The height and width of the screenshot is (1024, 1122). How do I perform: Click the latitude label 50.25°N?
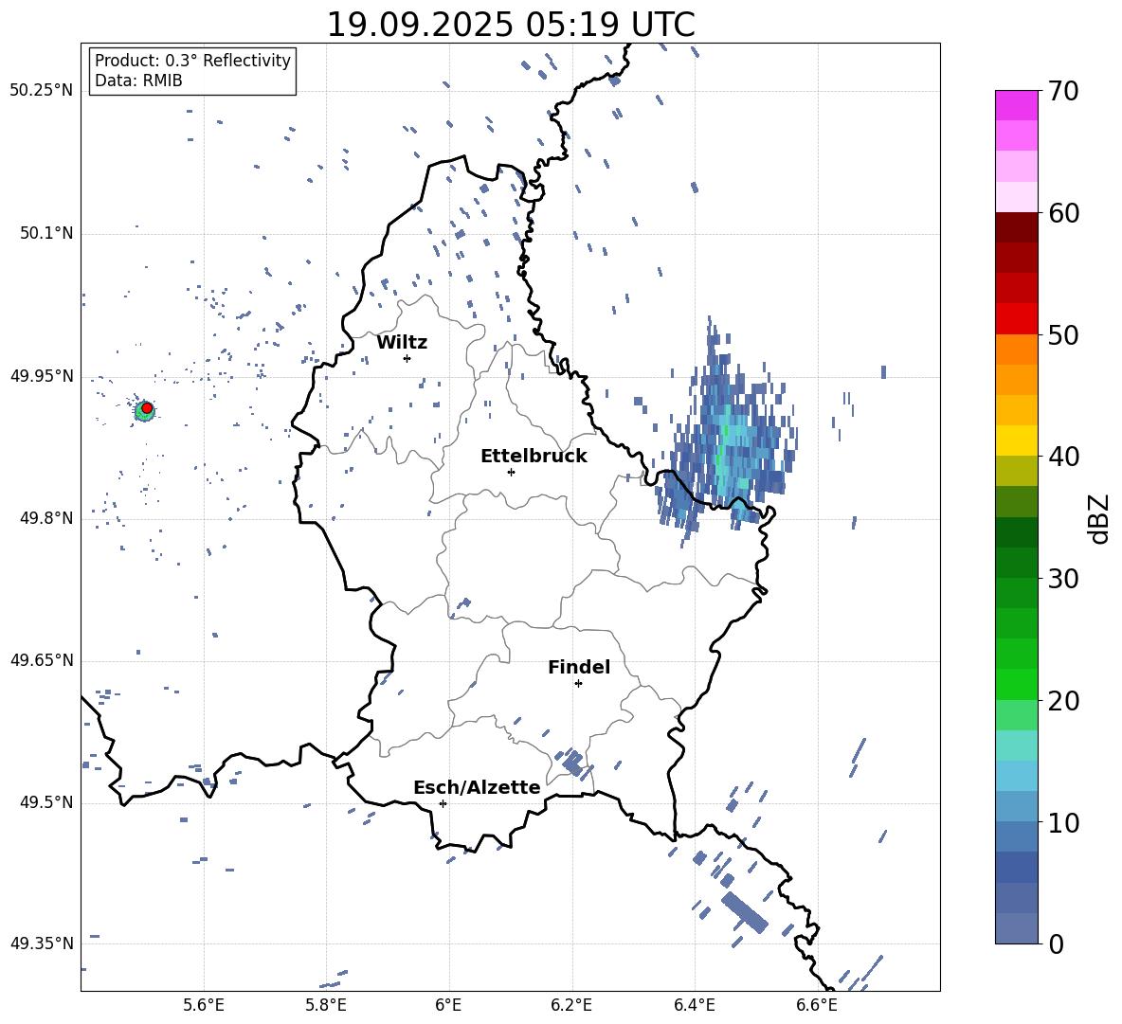click(x=42, y=91)
